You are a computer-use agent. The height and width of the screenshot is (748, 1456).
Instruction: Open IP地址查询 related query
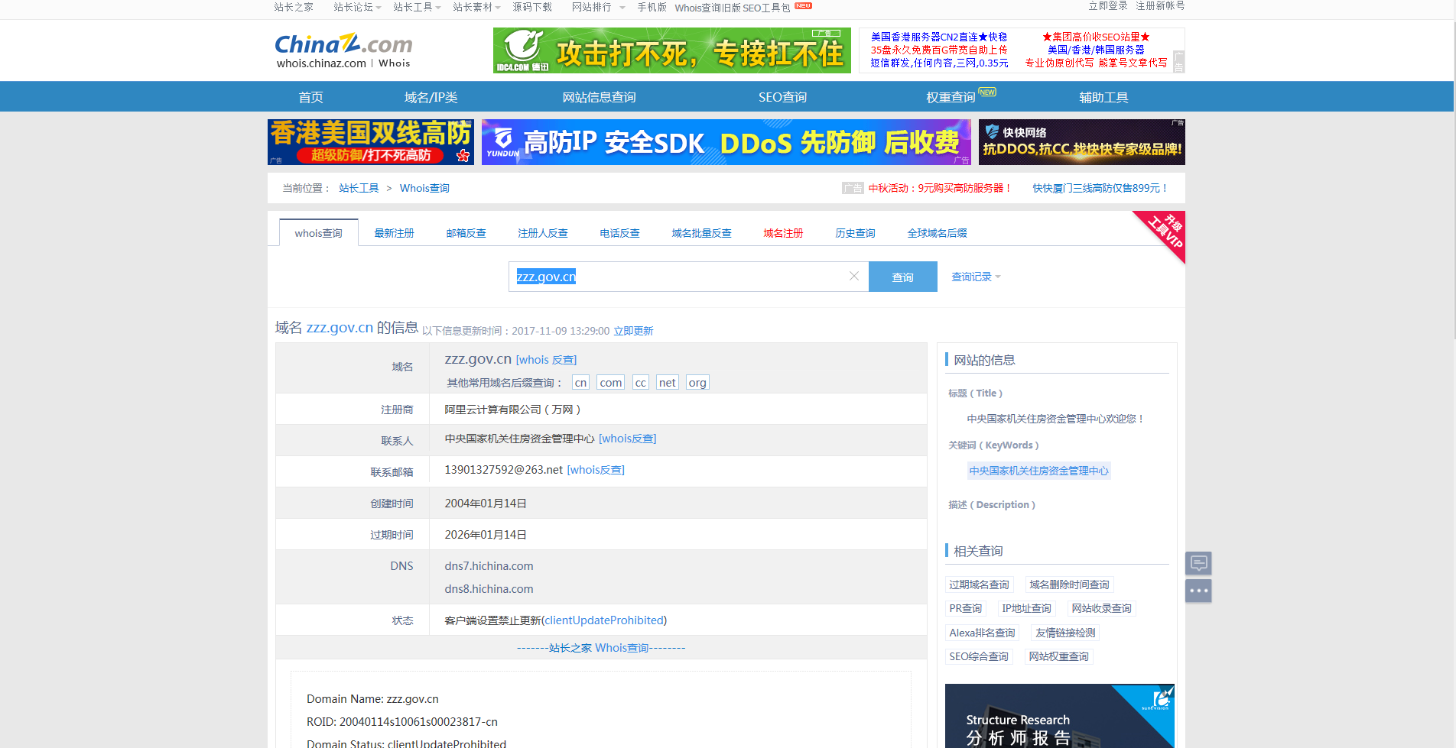coord(1026,608)
